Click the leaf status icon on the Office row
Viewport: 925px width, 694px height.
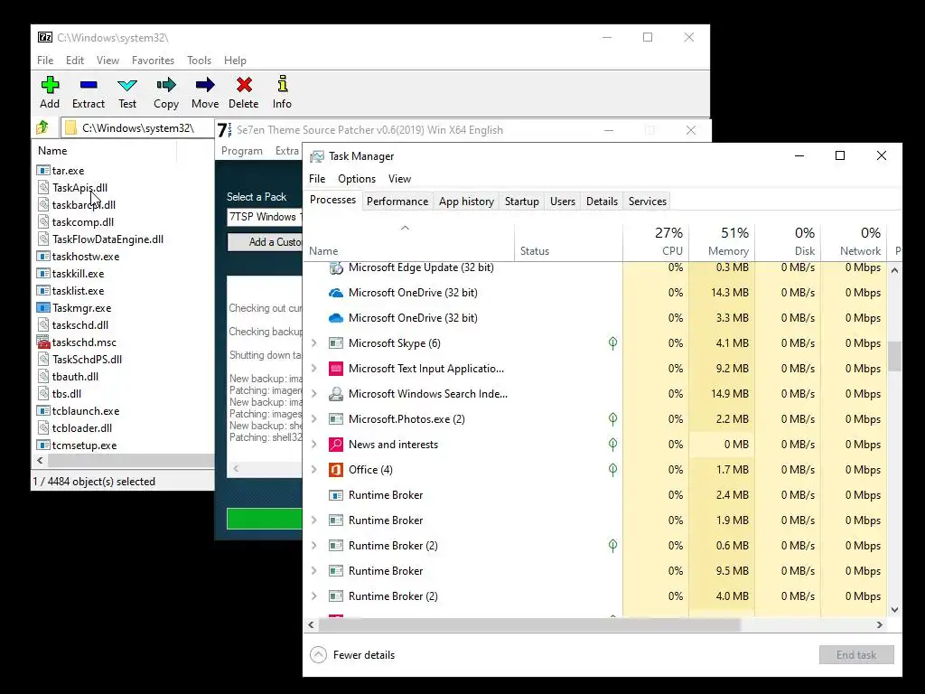[613, 470]
